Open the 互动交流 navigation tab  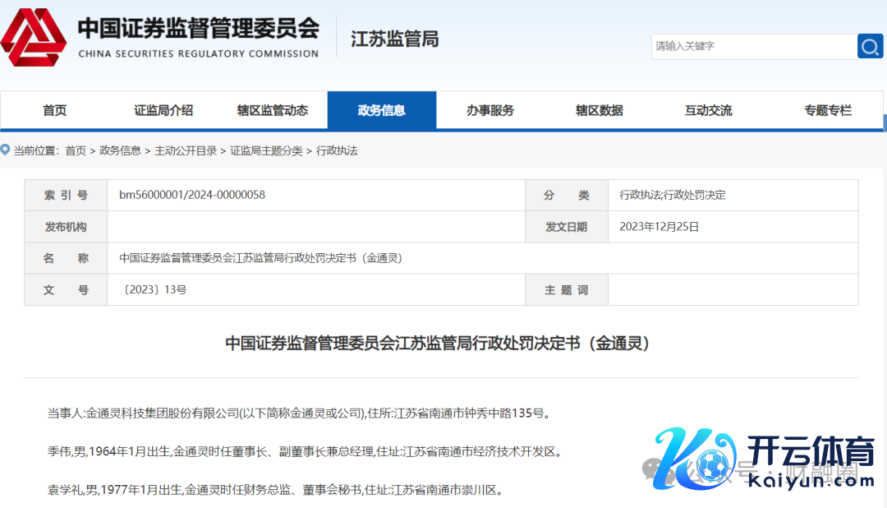(709, 110)
